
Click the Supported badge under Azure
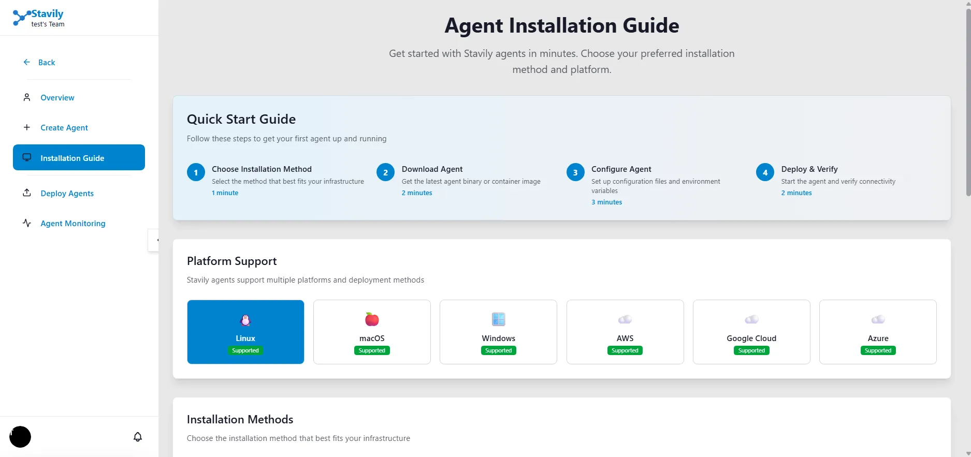[878, 350]
